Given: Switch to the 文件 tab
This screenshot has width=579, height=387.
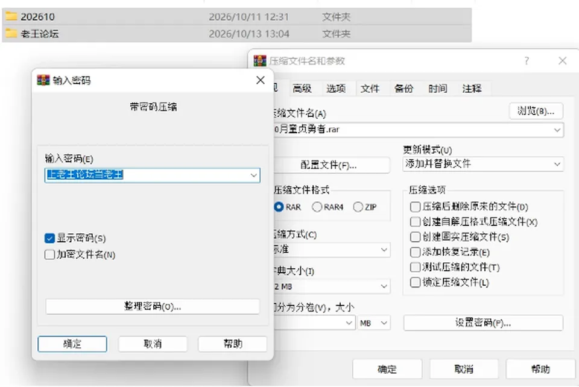Looking at the screenshot, I should [x=370, y=89].
